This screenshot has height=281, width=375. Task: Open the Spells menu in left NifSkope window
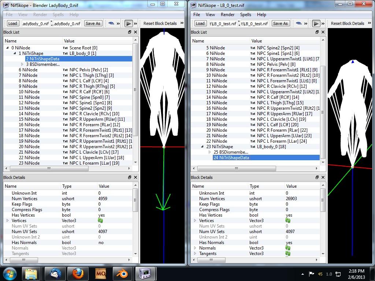pos(58,15)
